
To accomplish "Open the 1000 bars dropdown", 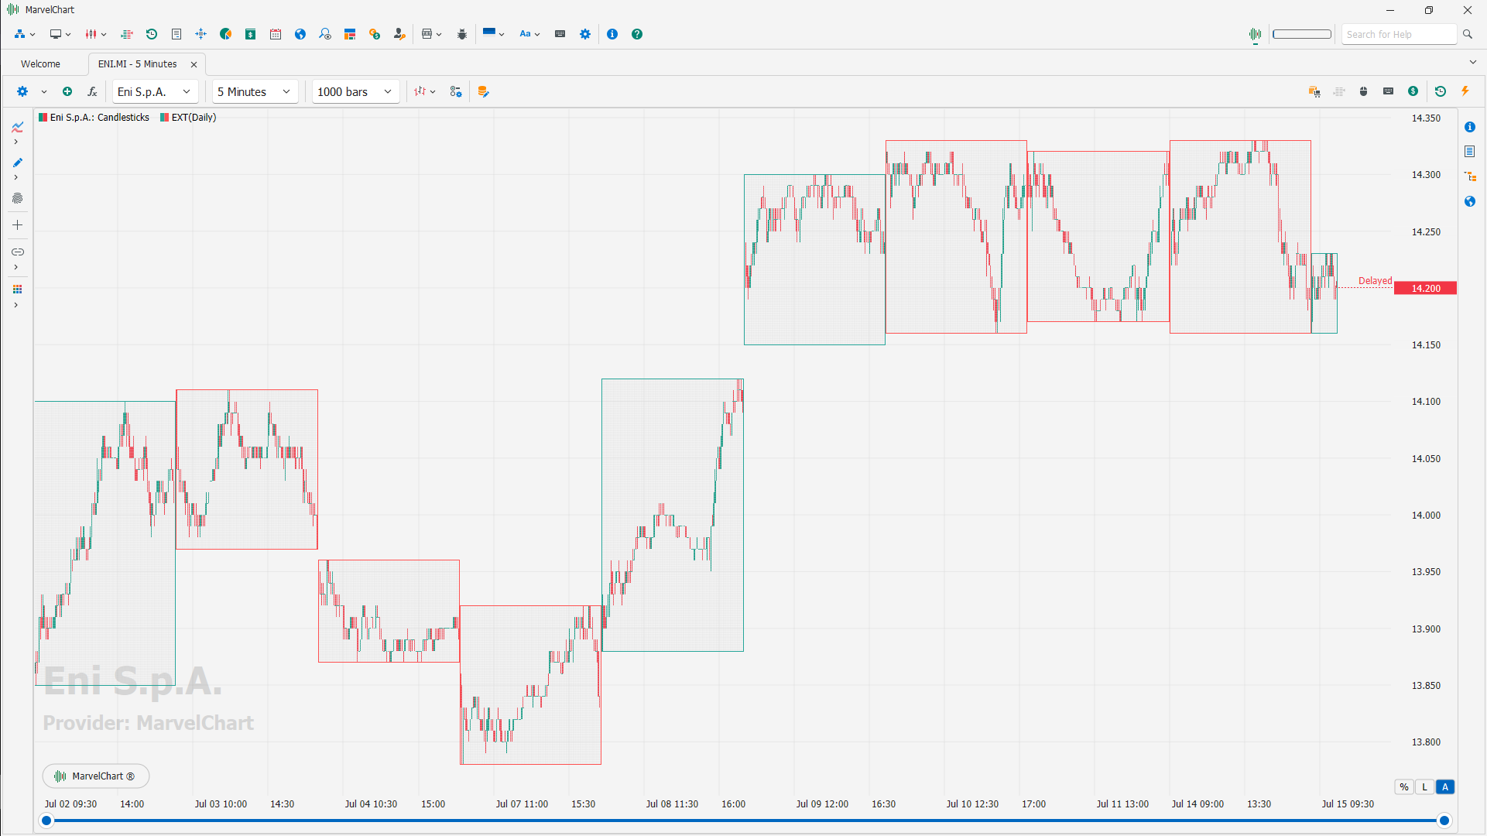I will (356, 91).
